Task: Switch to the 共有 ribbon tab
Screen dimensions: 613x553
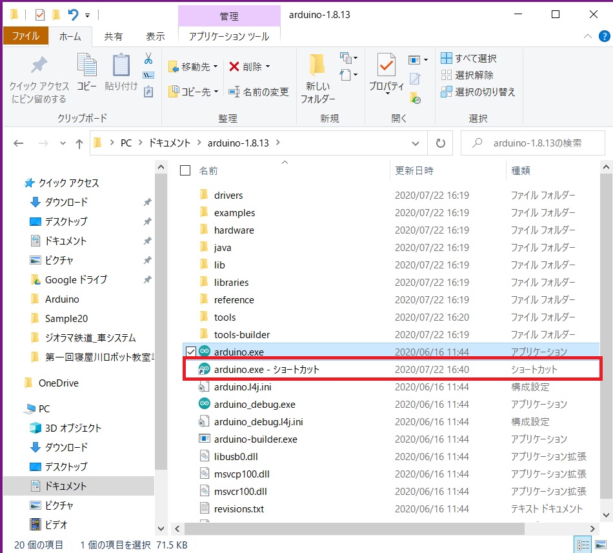Action: 114,36
